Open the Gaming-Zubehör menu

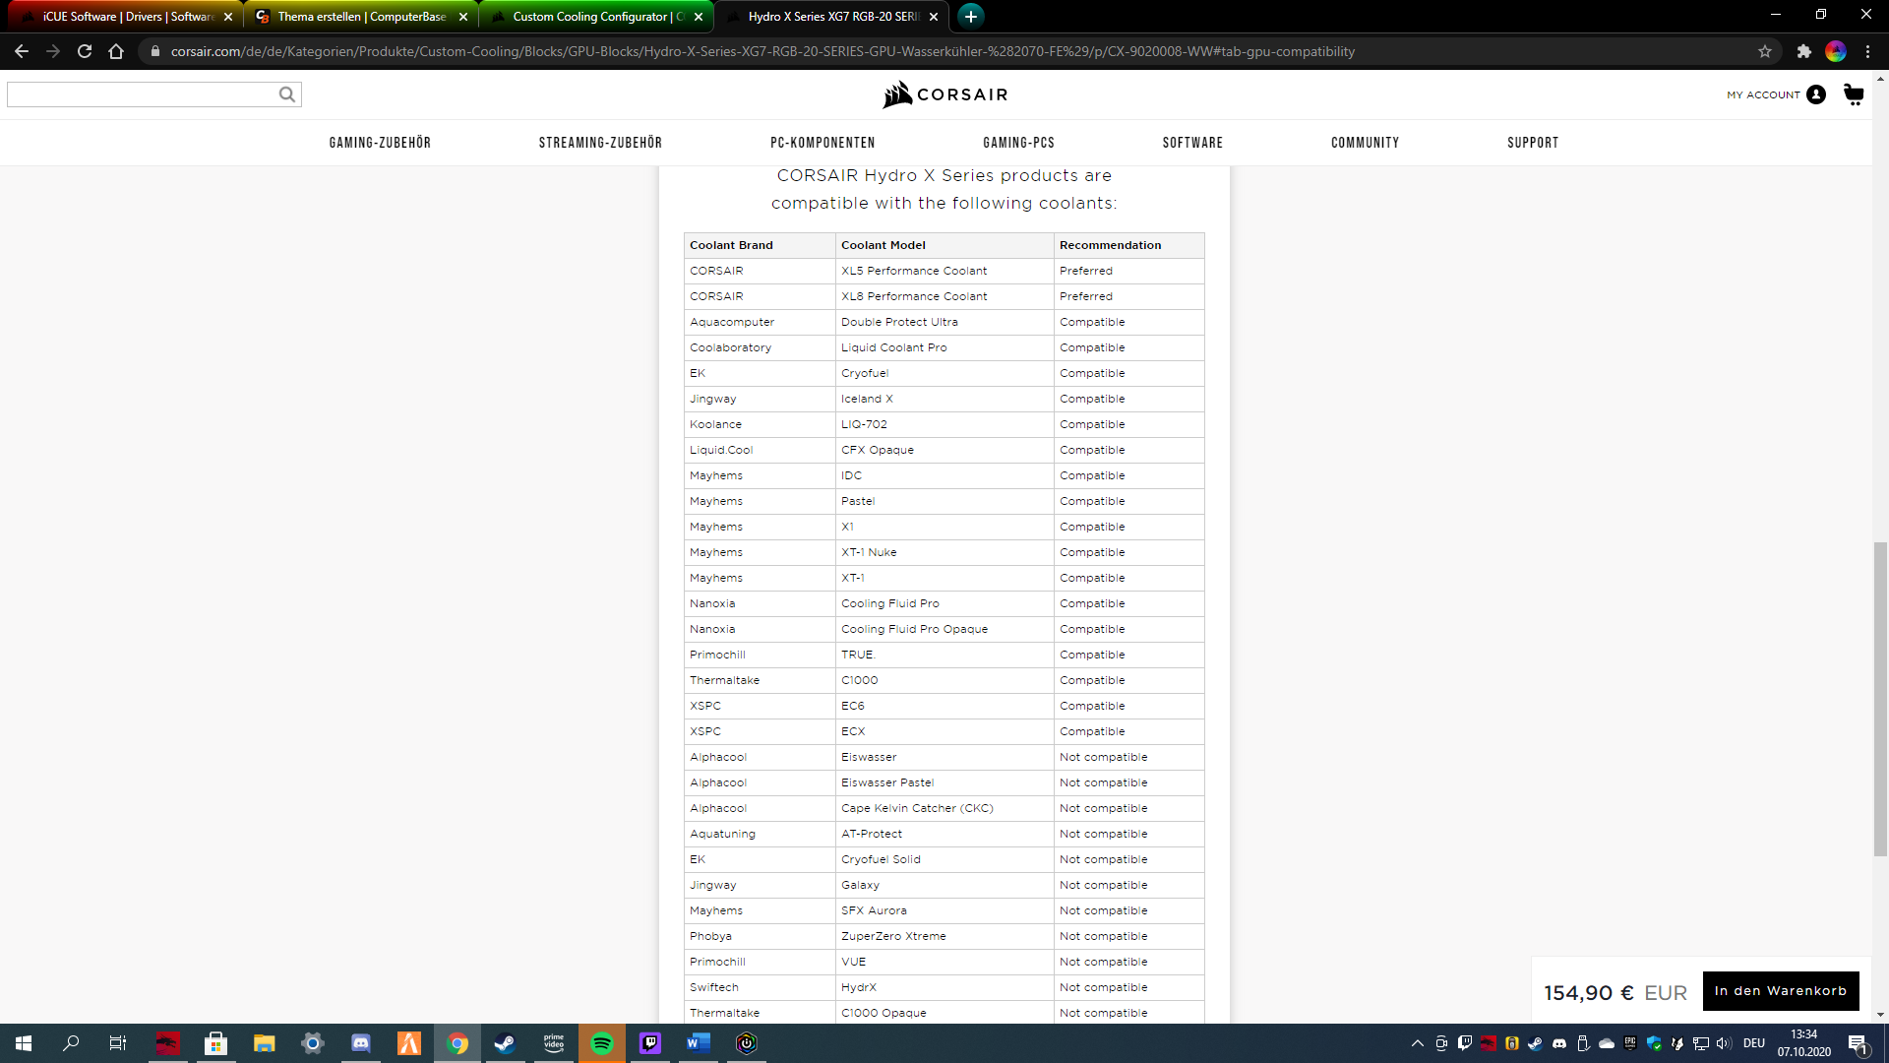[x=380, y=143]
